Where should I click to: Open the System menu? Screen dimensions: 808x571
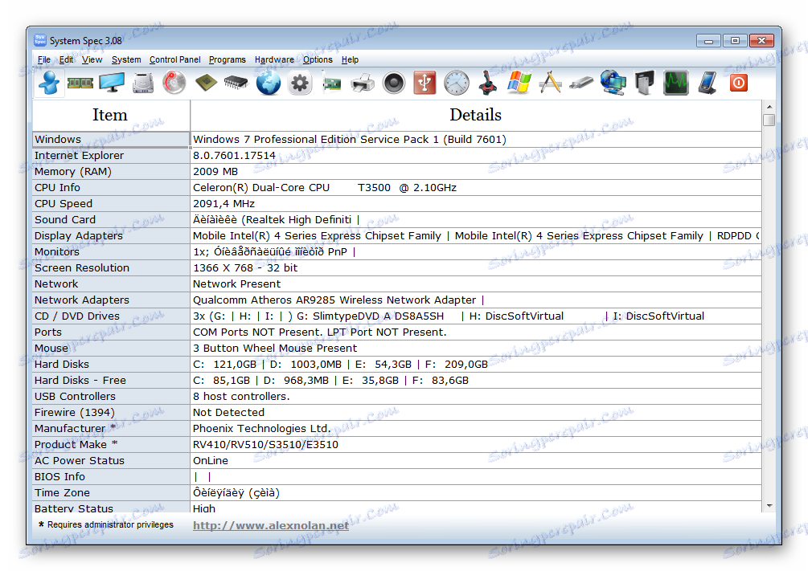coord(126,59)
